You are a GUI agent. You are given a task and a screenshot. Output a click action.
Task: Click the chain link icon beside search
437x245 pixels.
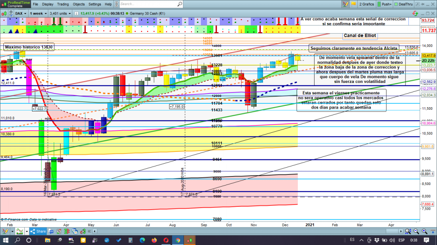116,4
